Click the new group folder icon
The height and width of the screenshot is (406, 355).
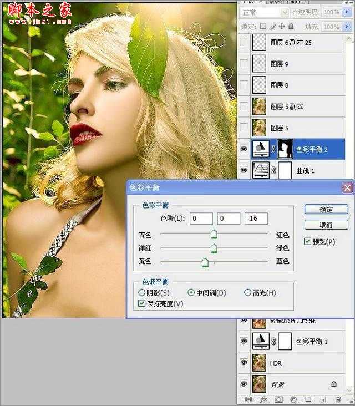(308, 399)
